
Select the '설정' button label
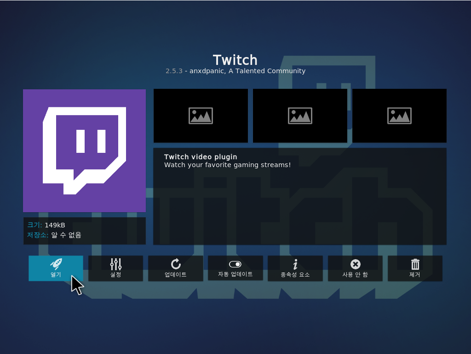pyautogui.click(x=116, y=275)
